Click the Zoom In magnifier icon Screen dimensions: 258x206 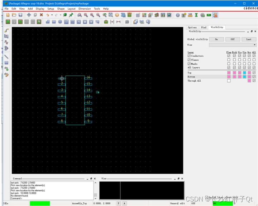pyautogui.click(x=92, y=15)
